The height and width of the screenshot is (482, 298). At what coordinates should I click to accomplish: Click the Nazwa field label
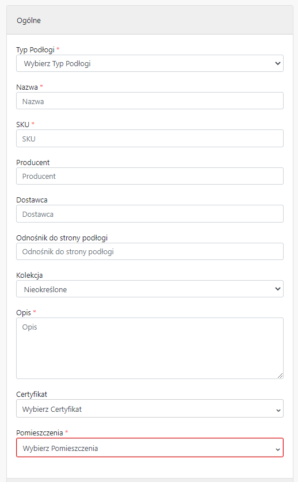coord(27,87)
